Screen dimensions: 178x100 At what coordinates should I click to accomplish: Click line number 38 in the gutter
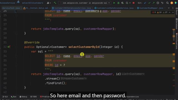(5, 74)
